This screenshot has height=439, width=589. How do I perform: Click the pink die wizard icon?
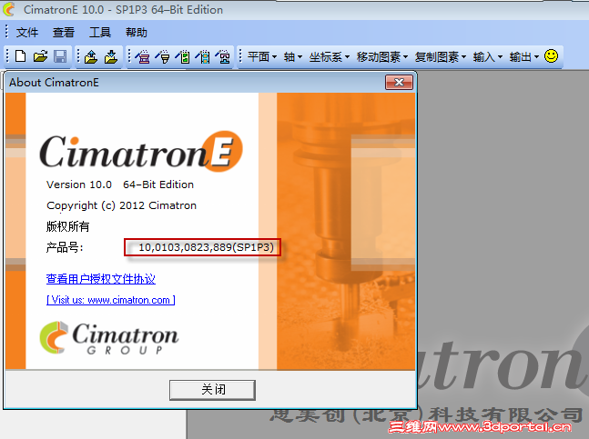[x=223, y=56]
